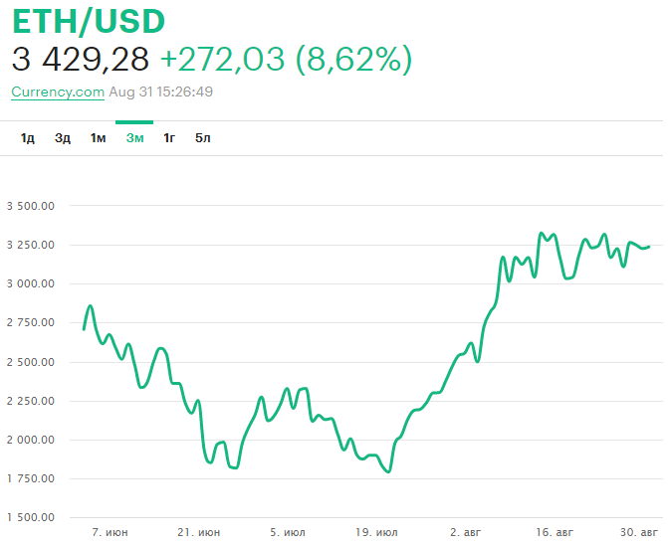Viewport: 668px width, 549px height.
Task: Click the 30. авг date label
Action: point(636,533)
